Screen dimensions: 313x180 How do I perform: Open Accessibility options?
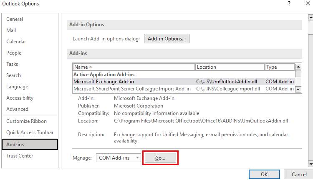coord(20,98)
